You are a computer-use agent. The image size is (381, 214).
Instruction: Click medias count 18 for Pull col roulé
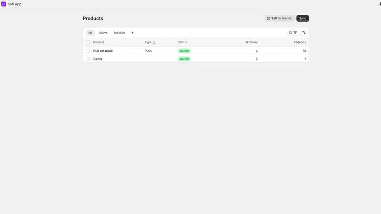[x=304, y=51]
